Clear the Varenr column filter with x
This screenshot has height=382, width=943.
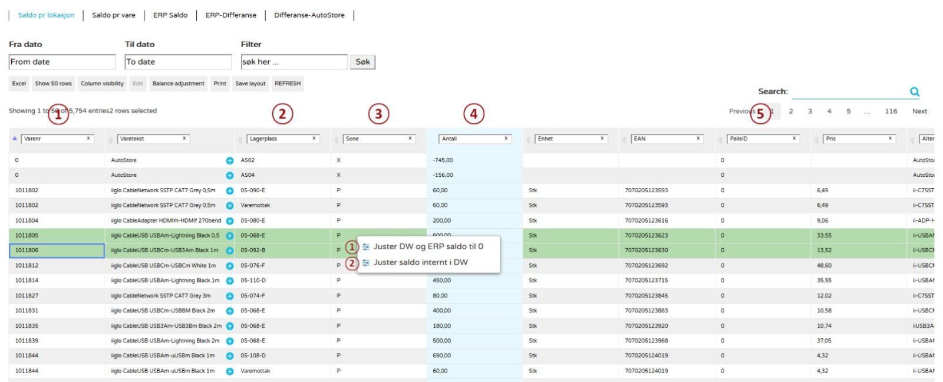tap(88, 139)
